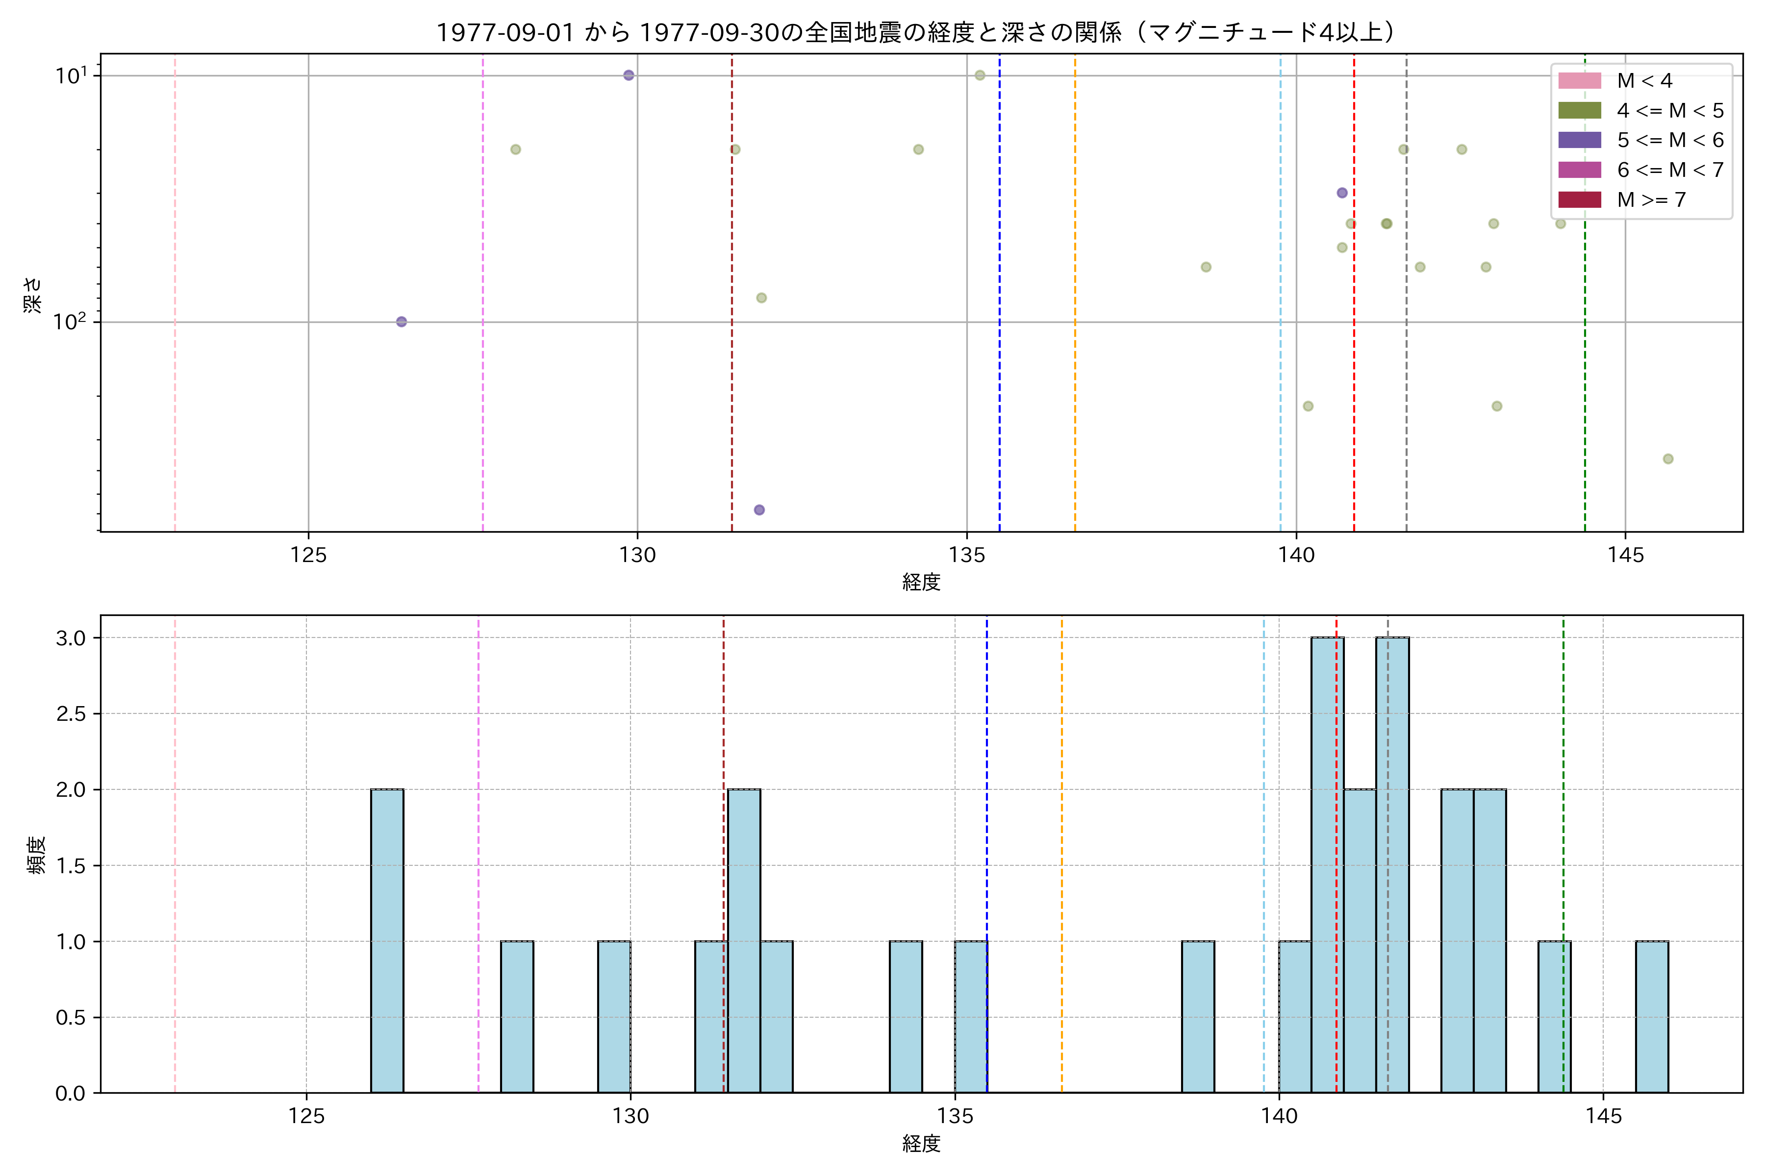Click the 経度 label under the scatter plot
This screenshot has height=1176, width=1765.
point(921,582)
